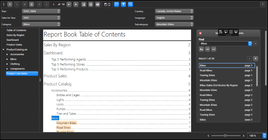This screenshot has height=140, width=268.
Task: Adjust the zoom slider handle
Action: point(225,136)
